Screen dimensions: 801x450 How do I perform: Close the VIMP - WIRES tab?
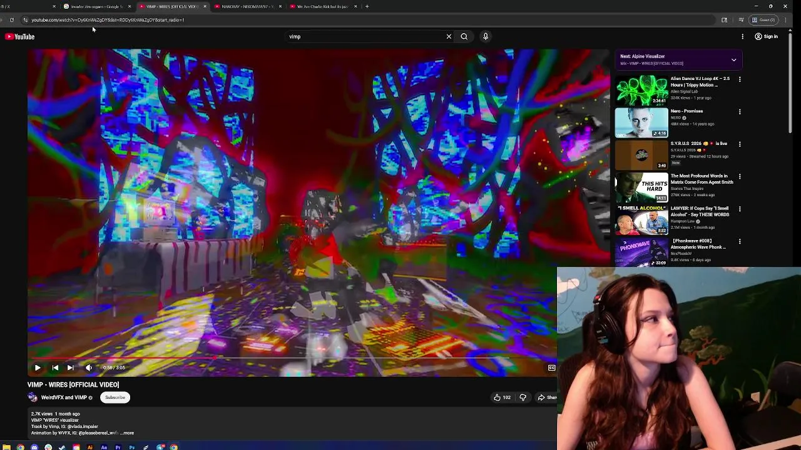click(205, 6)
